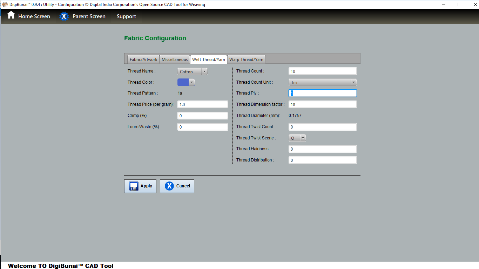Click the Thread Hairiness input field
479x269 pixels.
(x=322, y=149)
